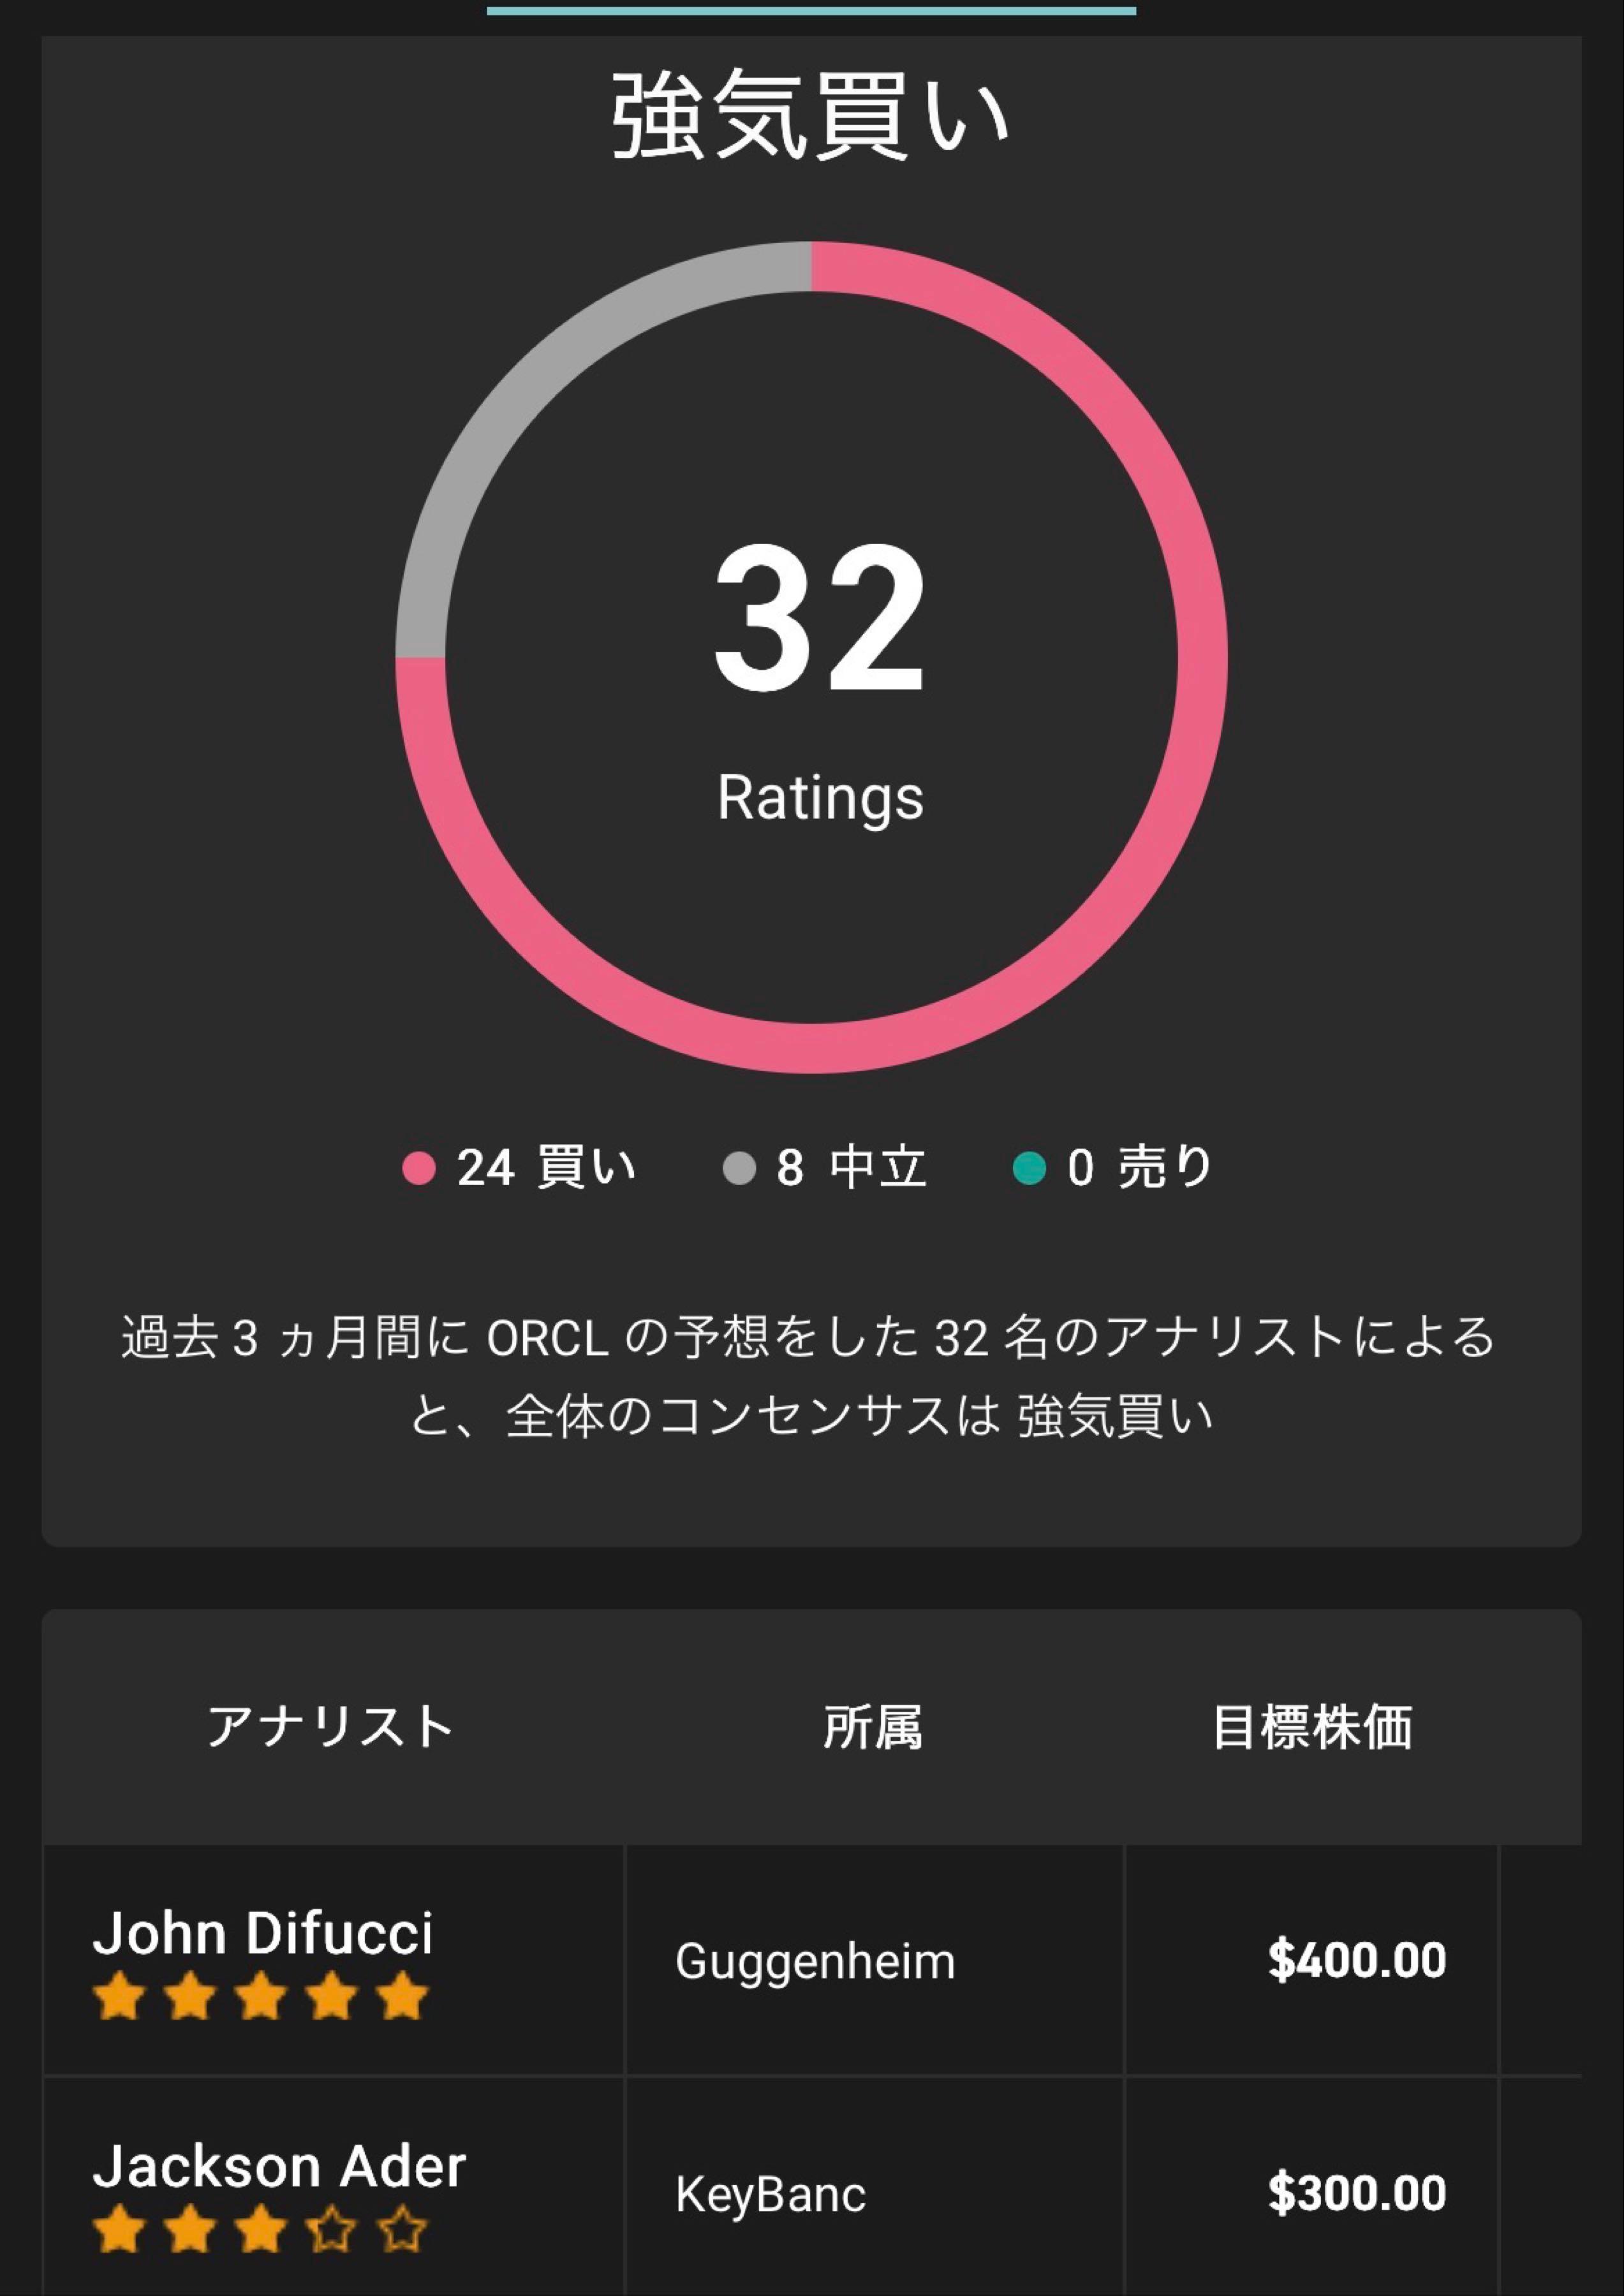Click Jackson Ader's star rating
This screenshot has width=1624, height=2296.
pos(260,2229)
